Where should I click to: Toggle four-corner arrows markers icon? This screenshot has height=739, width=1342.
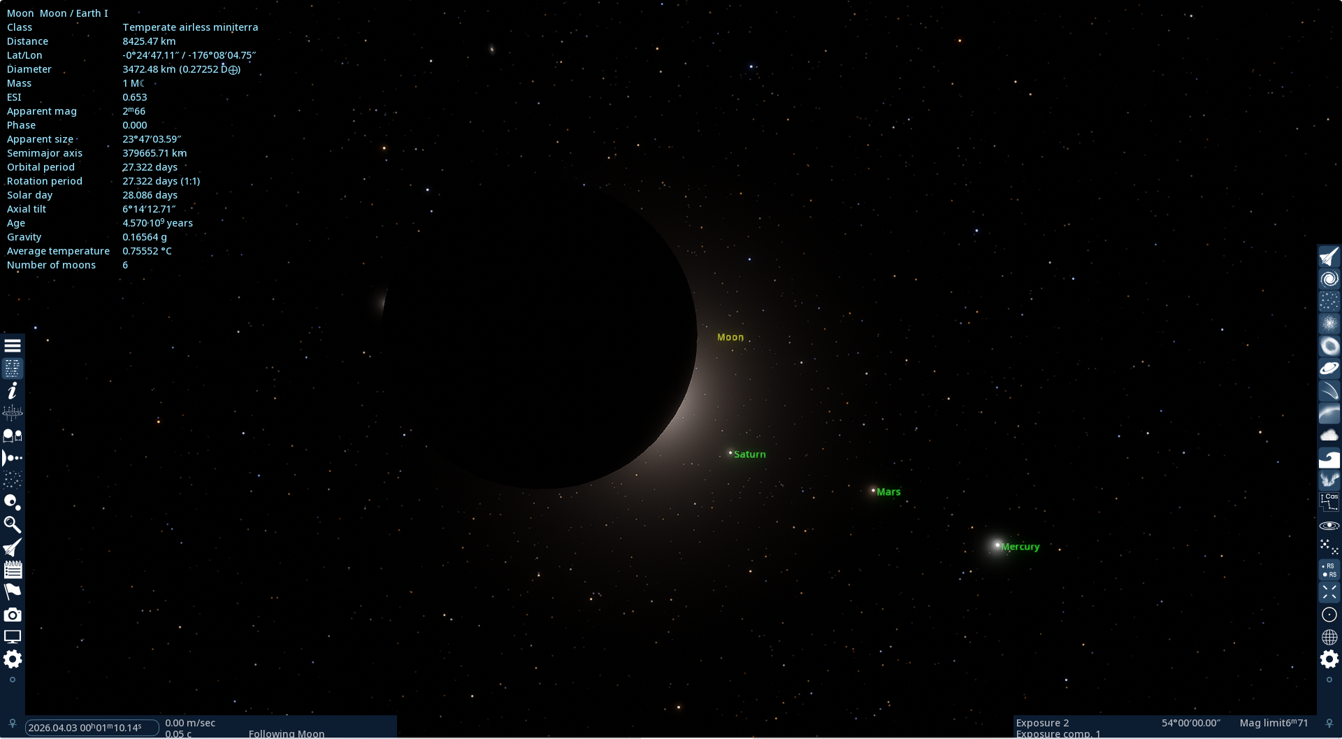(1329, 592)
